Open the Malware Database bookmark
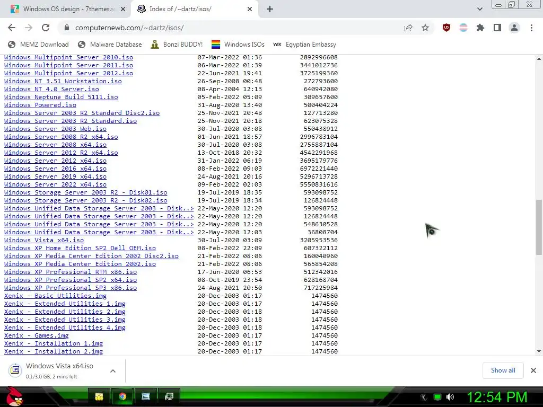 pyautogui.click(x=110, y=45)
